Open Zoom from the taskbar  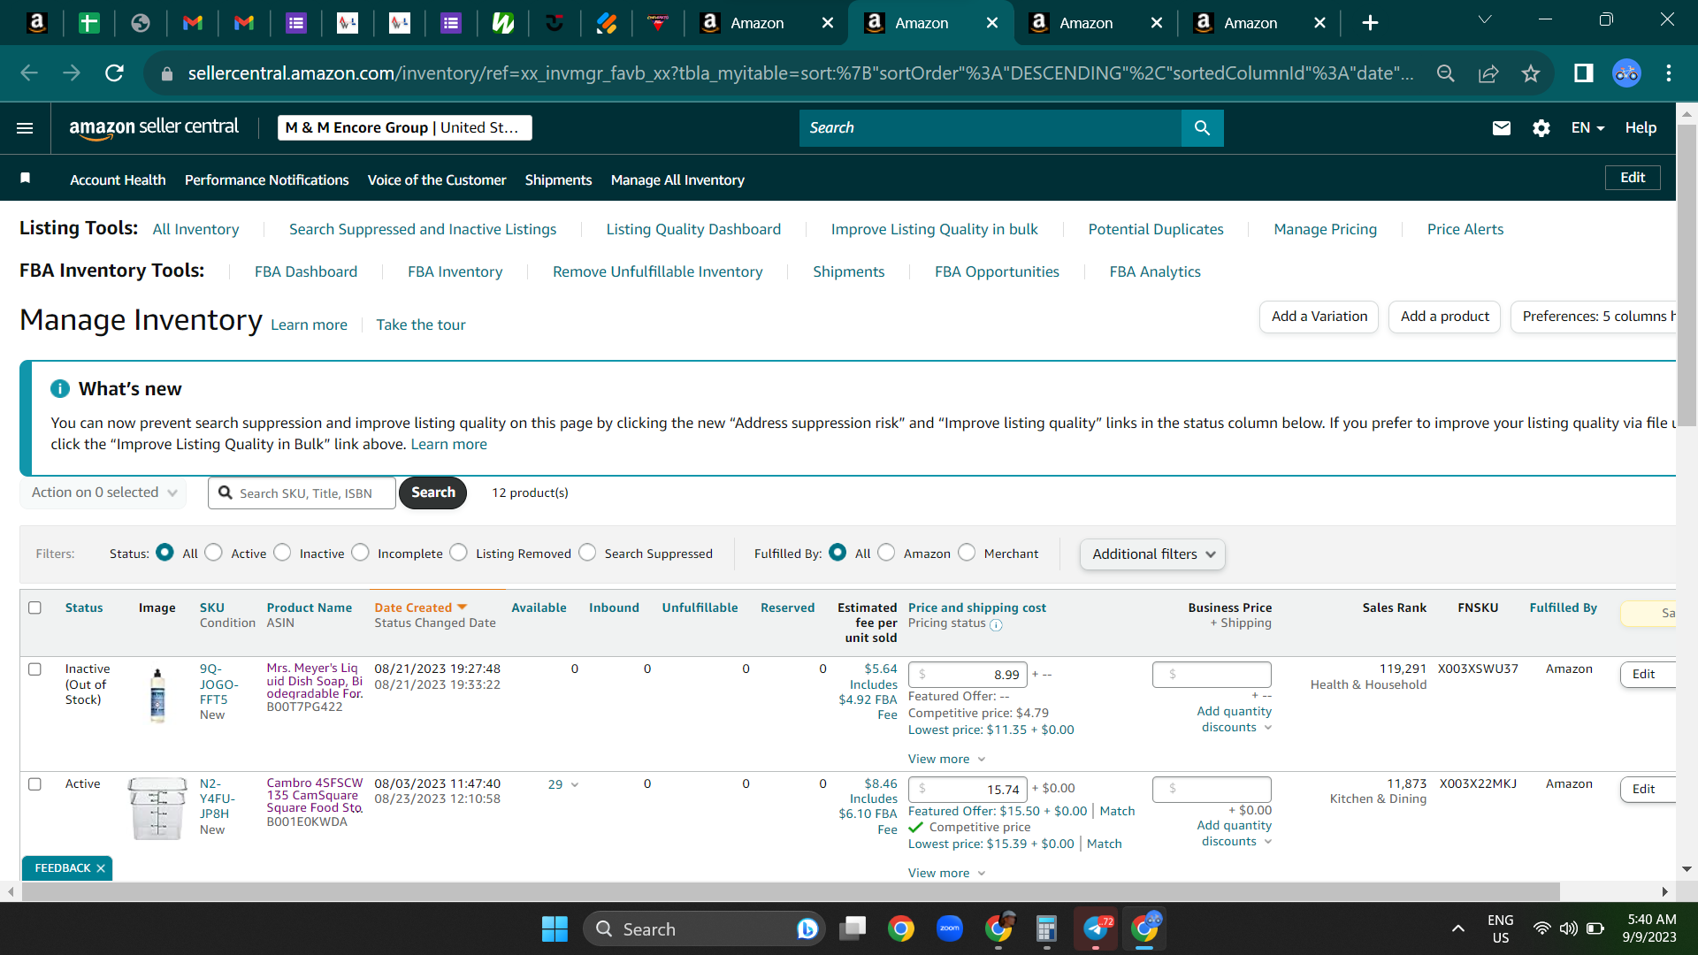(x=950, y=928)
